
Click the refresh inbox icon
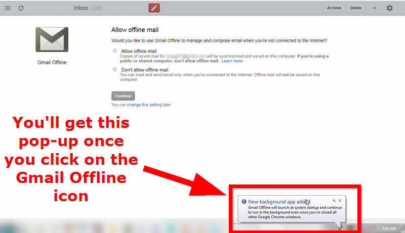21,8
